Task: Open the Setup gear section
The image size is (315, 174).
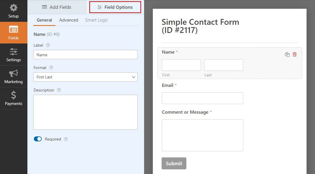Action: (x=13, y=11)
